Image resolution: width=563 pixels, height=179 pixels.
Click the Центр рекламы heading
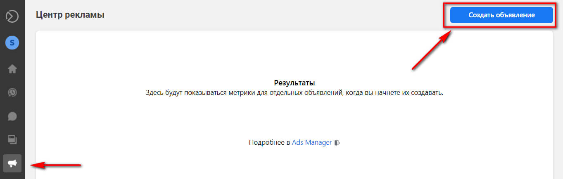[70, 15]
